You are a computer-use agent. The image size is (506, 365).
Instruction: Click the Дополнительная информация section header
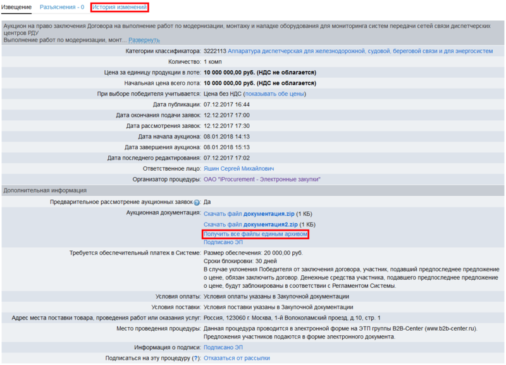click(45, 190)
